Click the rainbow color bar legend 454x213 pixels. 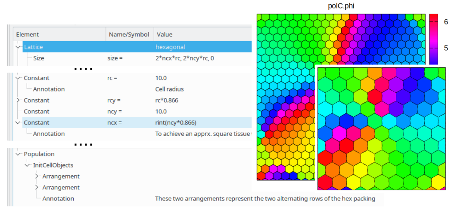[433, 39]
